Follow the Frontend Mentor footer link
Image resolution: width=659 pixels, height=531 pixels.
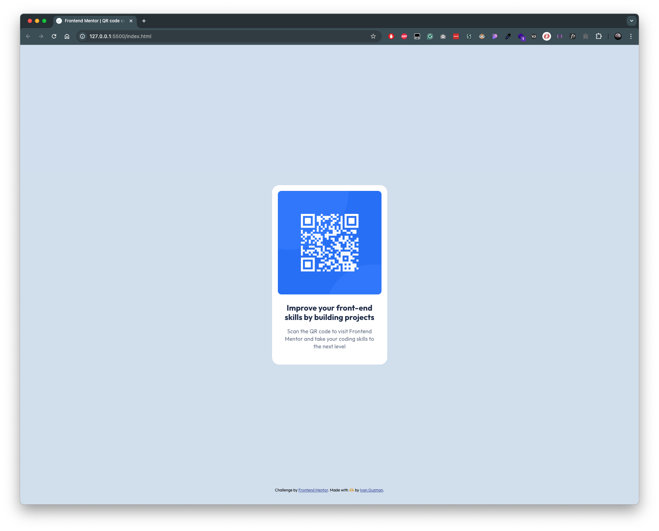[x=313, y=490]
